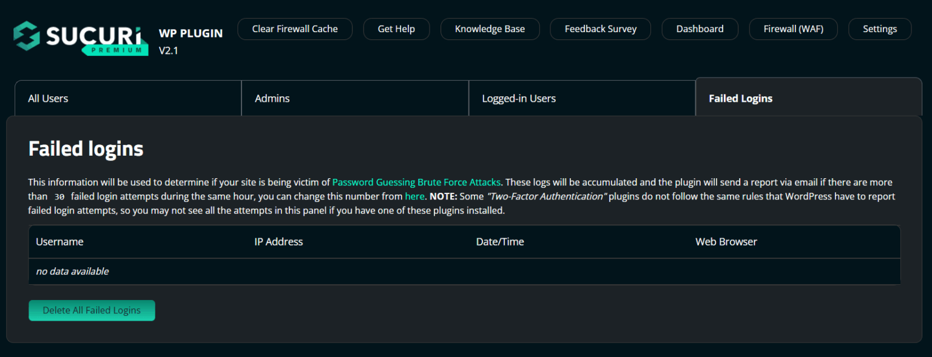This screenshot has width=932, height=357.
Task: Open the plugin Settings
Action: pos(879,28)
